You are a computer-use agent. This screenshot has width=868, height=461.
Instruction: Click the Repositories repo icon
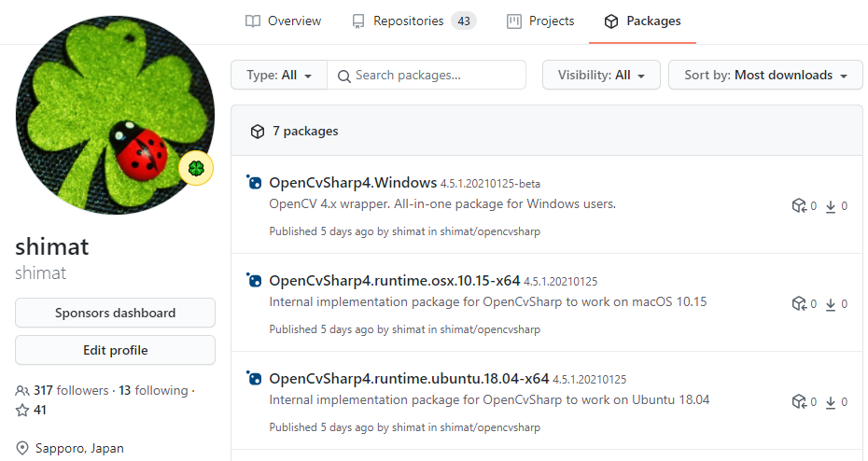click(x=358, y=21)
